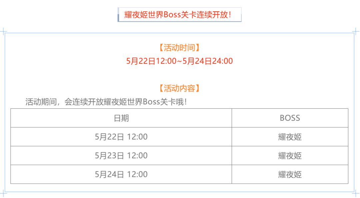Click the 5月23日 12:00 table cell
Screen dimensions: 360x198
point(121,155)
